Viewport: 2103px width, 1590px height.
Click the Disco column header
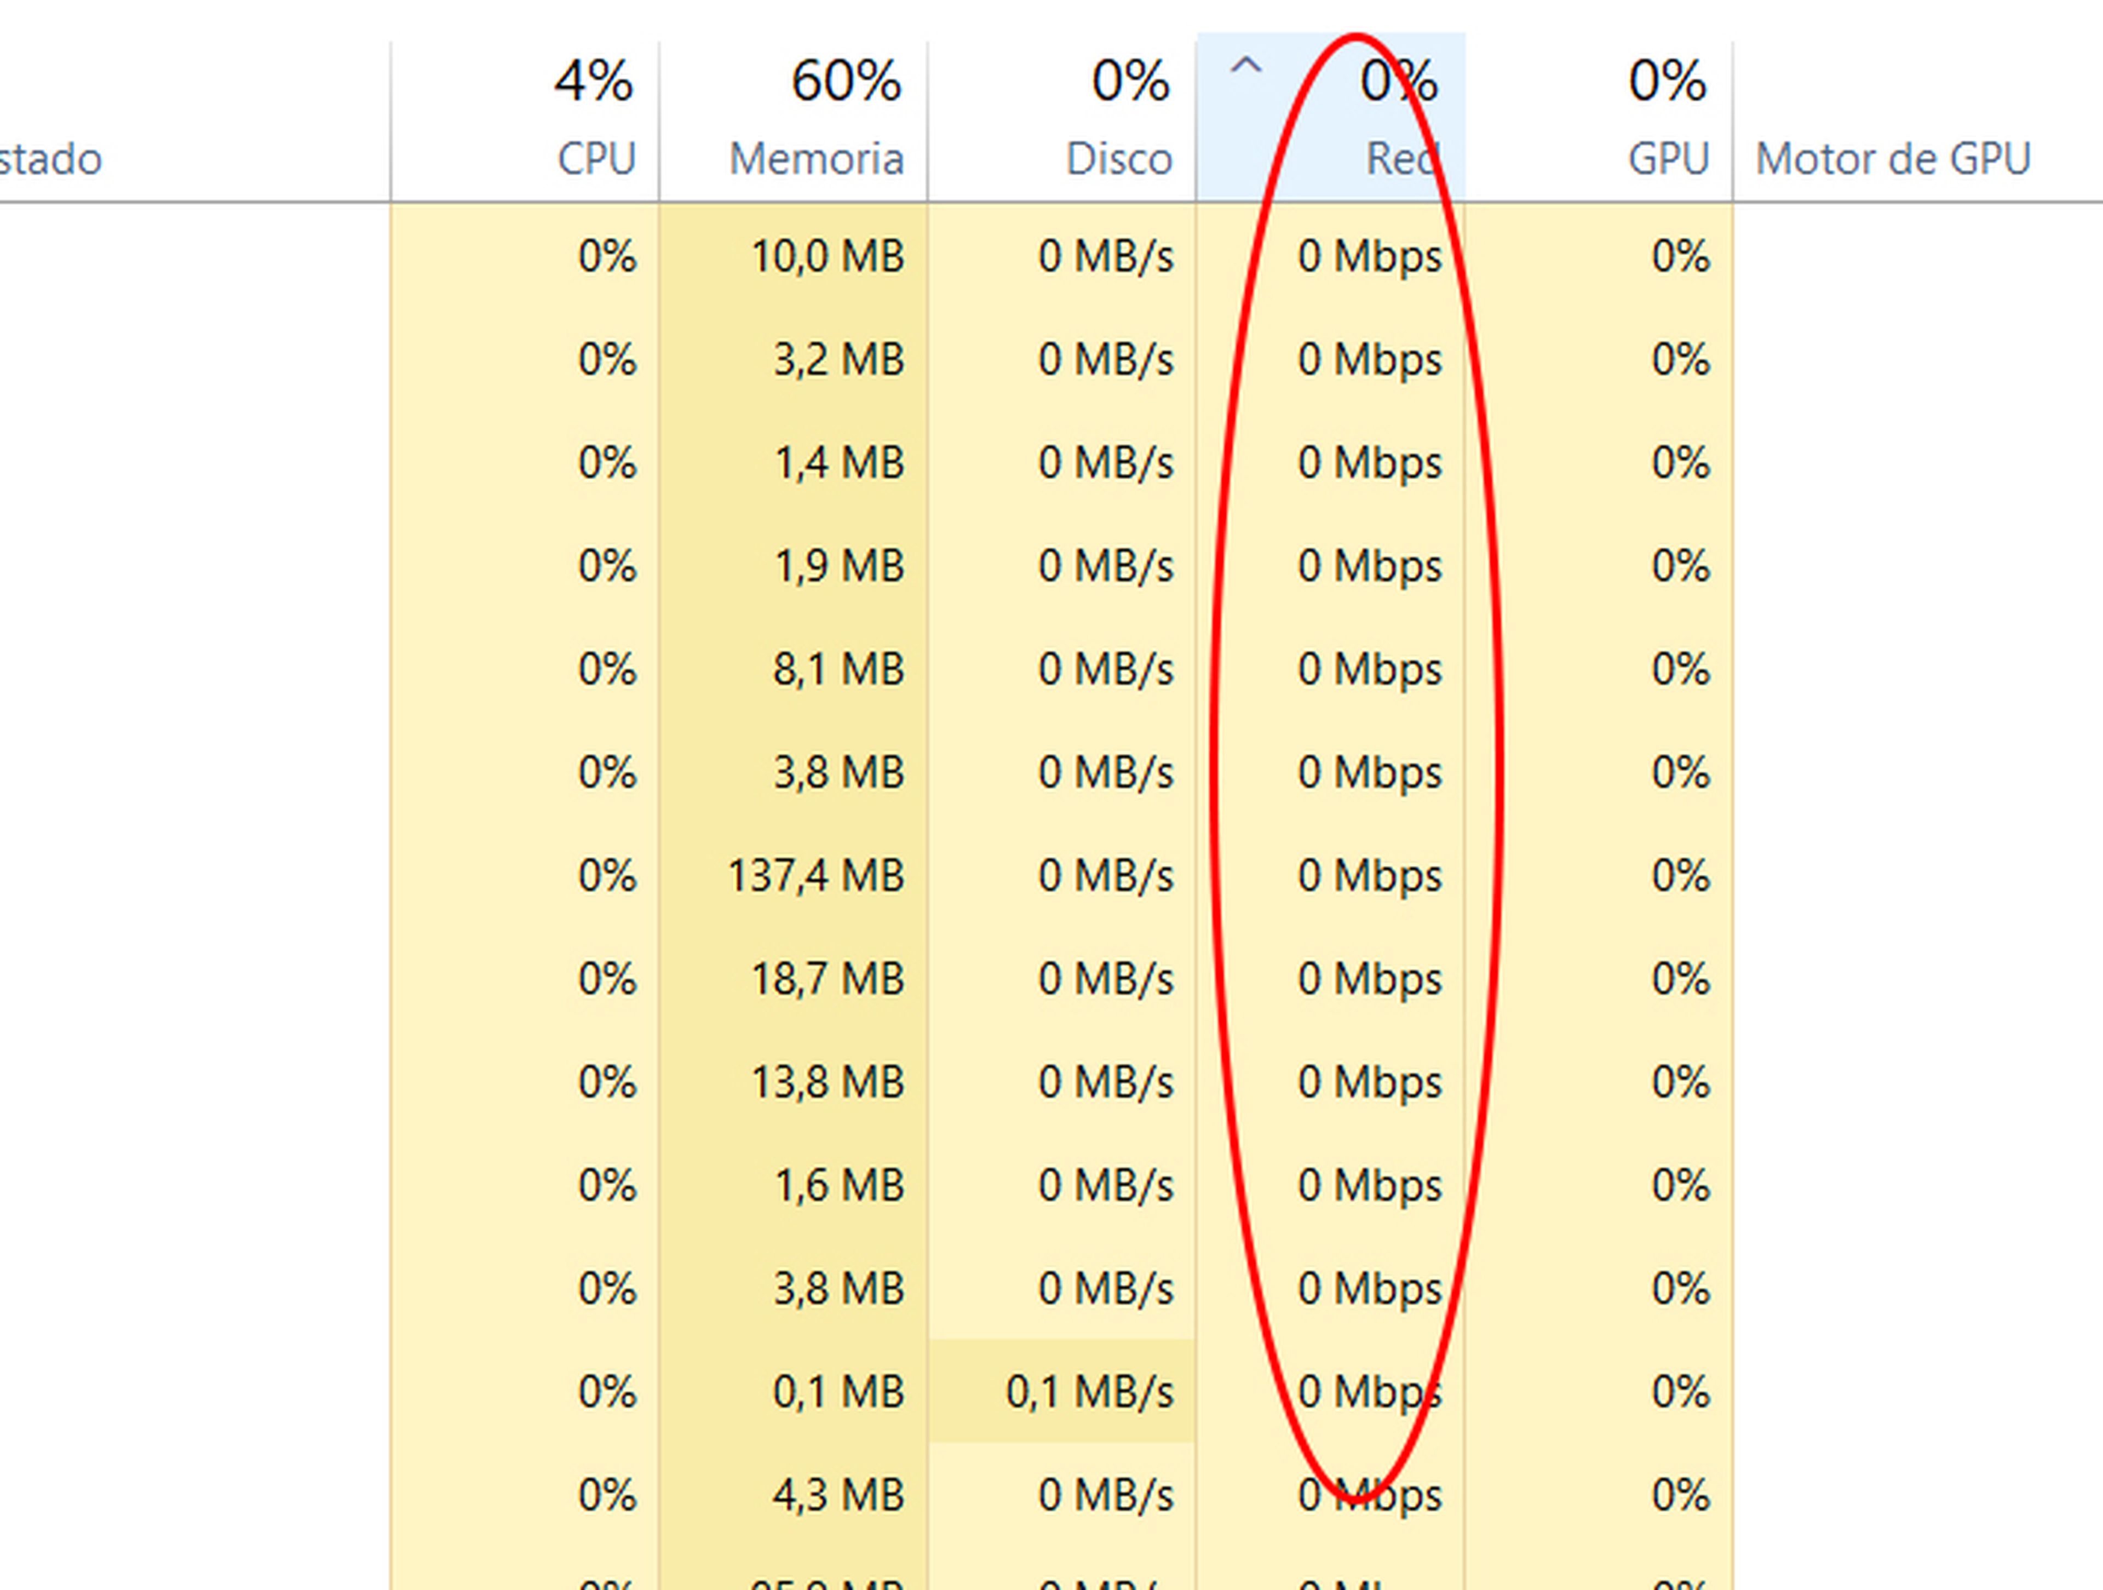(1119, 159)
